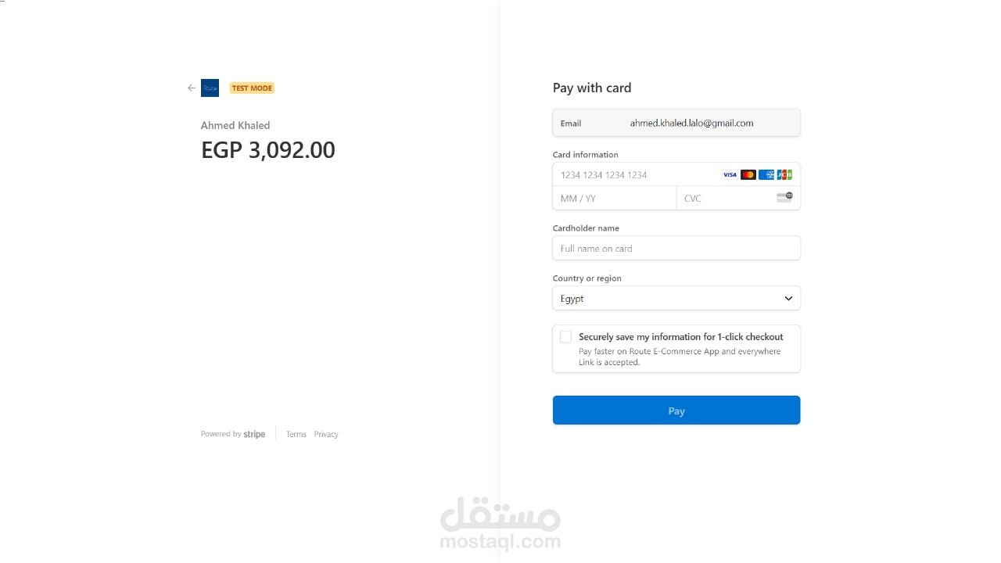1001x563 pixels.
Task: Enable securely save my information checkbox
Action: pos(566,337)
